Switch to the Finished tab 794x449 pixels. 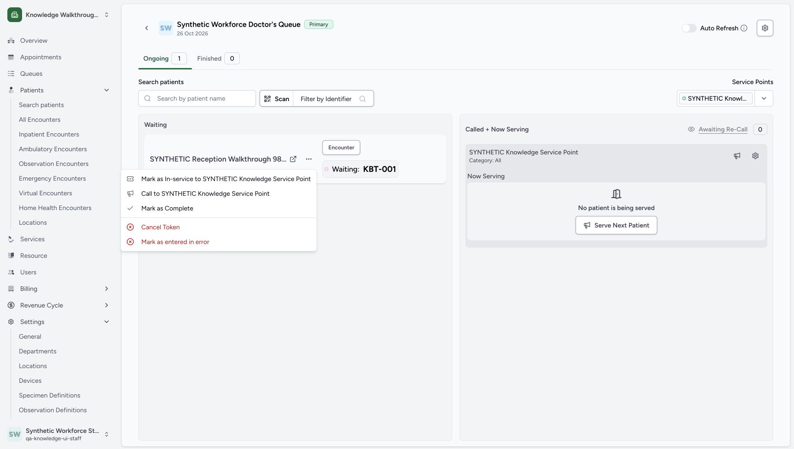pyautogui.click(x=218, y=58)
